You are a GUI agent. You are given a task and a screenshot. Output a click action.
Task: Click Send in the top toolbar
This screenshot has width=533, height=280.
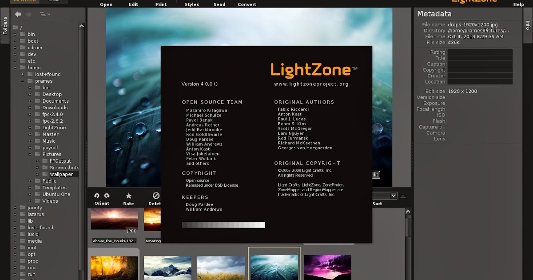click(x=219, y=4)
